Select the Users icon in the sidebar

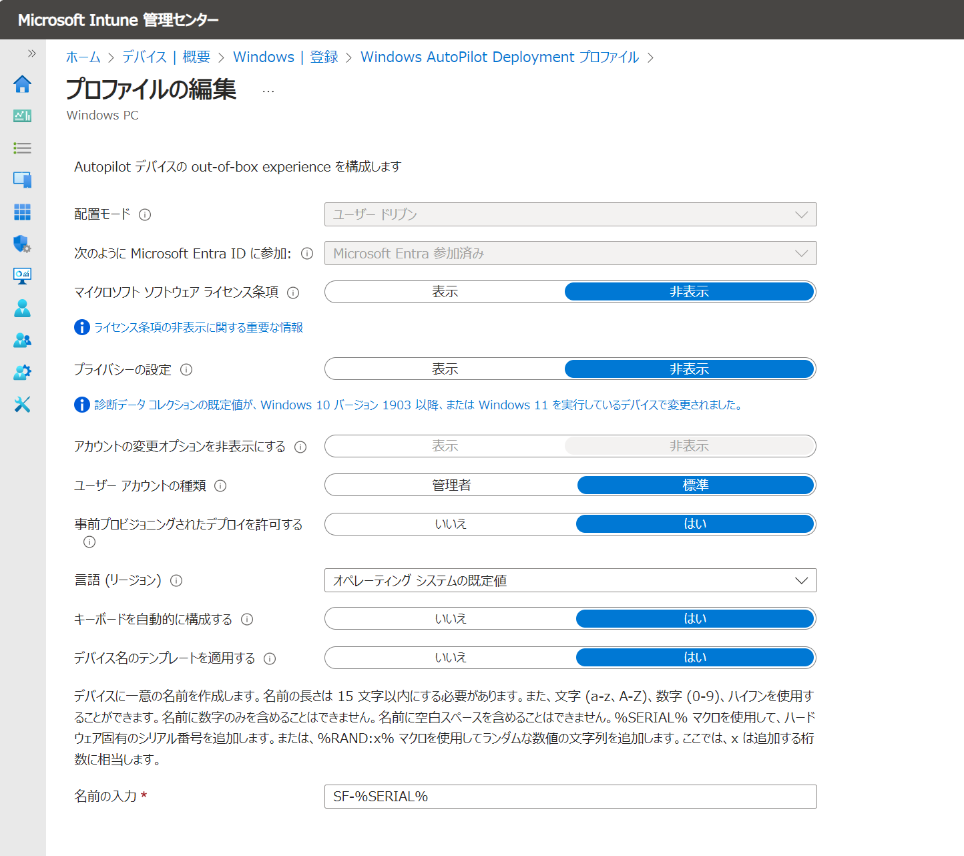coord(22,308)
